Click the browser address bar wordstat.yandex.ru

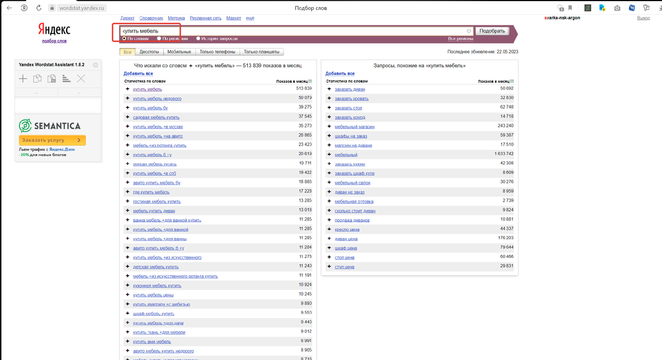pyautogui.click(x=81, y=8)
